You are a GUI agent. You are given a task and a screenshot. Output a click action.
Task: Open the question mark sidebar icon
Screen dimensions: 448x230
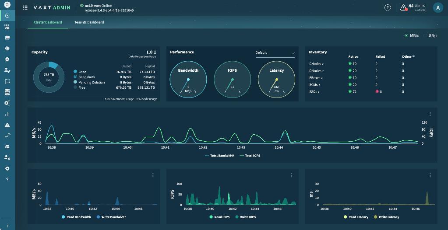7,179
